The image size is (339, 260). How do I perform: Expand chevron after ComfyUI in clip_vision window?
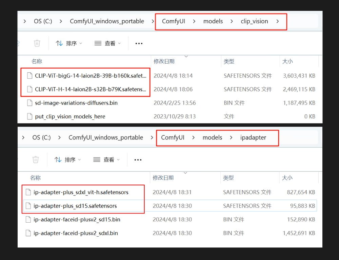tap(194, 21)
